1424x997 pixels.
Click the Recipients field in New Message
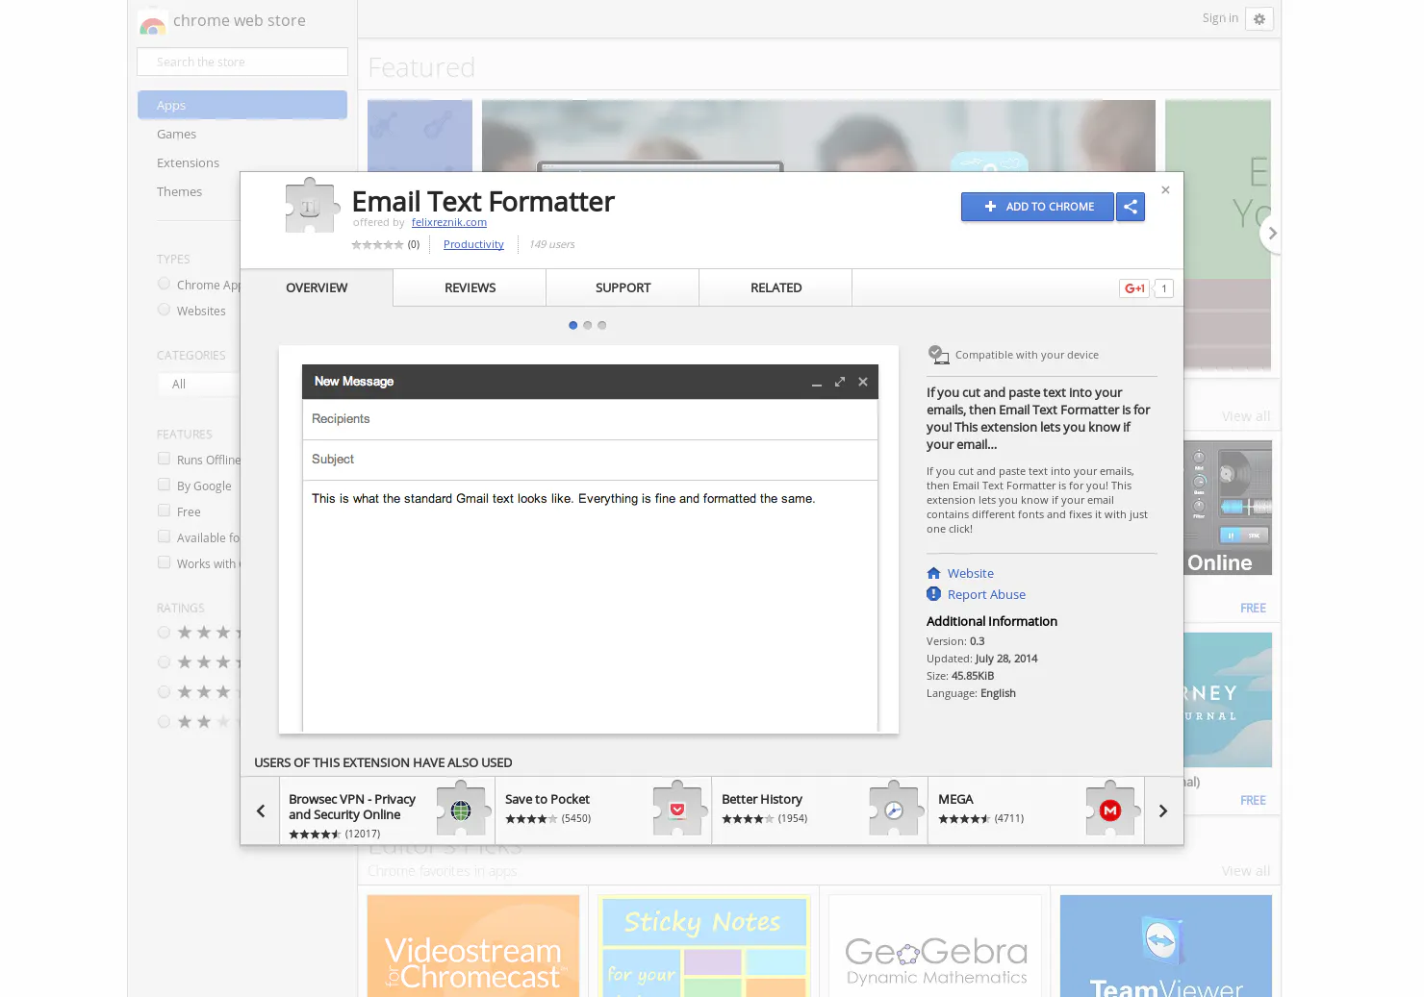point(590,419)
